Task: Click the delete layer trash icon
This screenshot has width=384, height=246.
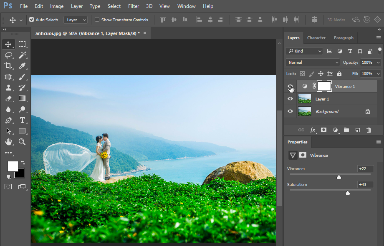Action: point(369,130)
